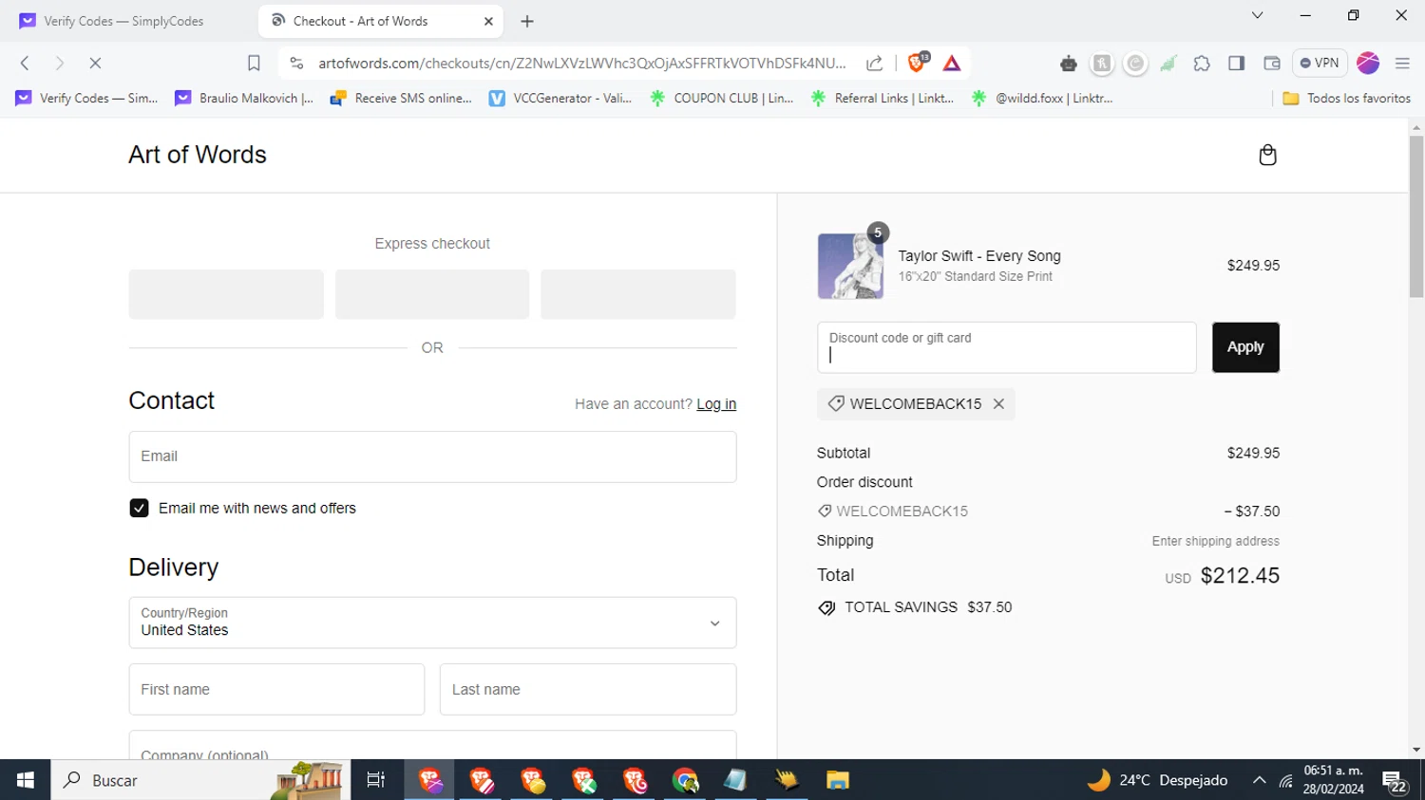Open the @wildd.foxx Linktree bookmark
1425x800 pixels.
[x=1042, y=98]
